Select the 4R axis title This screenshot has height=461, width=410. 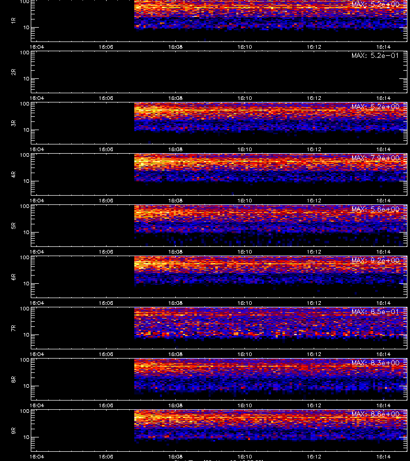point(13,174)
